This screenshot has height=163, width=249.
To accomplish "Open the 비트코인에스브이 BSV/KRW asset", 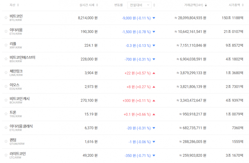I will (22, 59).
